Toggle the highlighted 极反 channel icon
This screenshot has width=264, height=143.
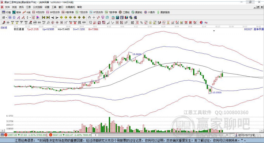(34, 17)
